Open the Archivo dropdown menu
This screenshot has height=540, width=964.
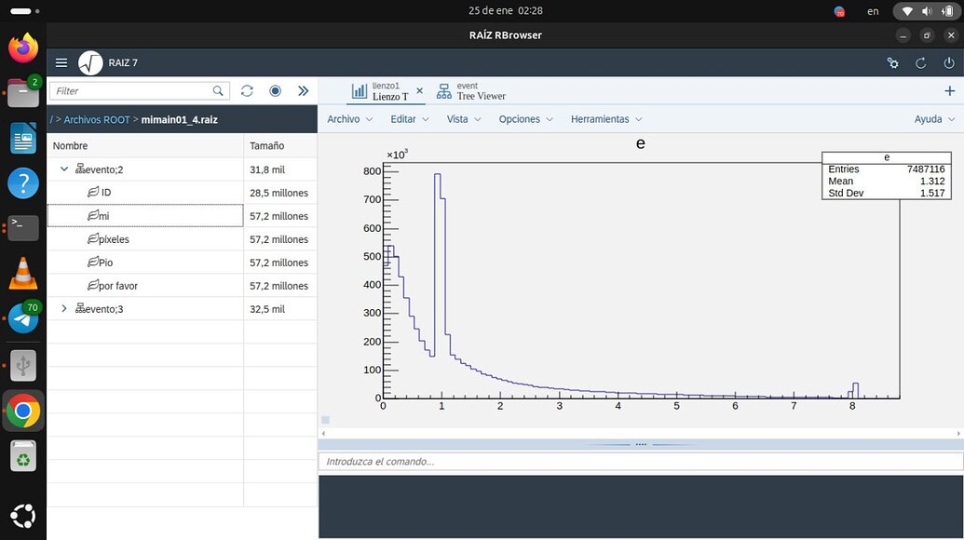349,119
